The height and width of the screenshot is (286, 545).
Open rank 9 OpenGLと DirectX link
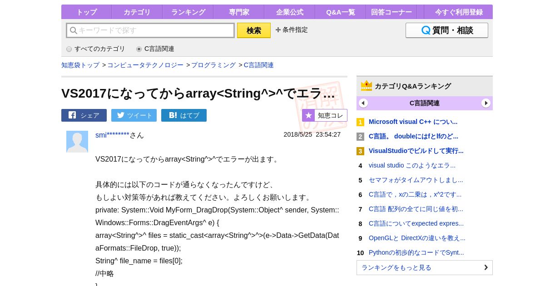point(417,238)
